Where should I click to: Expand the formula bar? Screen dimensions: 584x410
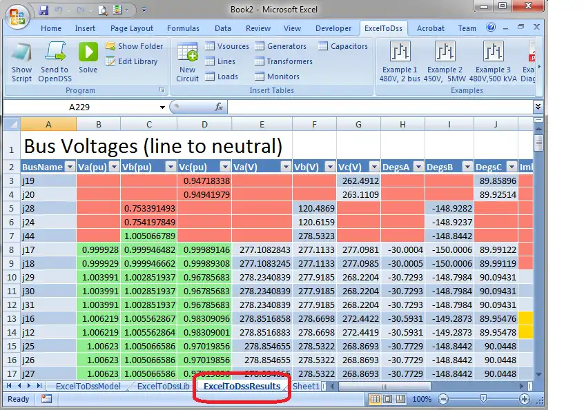tap(538, 107)
